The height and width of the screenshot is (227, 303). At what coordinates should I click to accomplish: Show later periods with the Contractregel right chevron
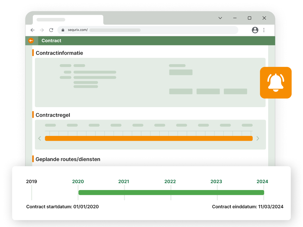click(x=258, y=138)
